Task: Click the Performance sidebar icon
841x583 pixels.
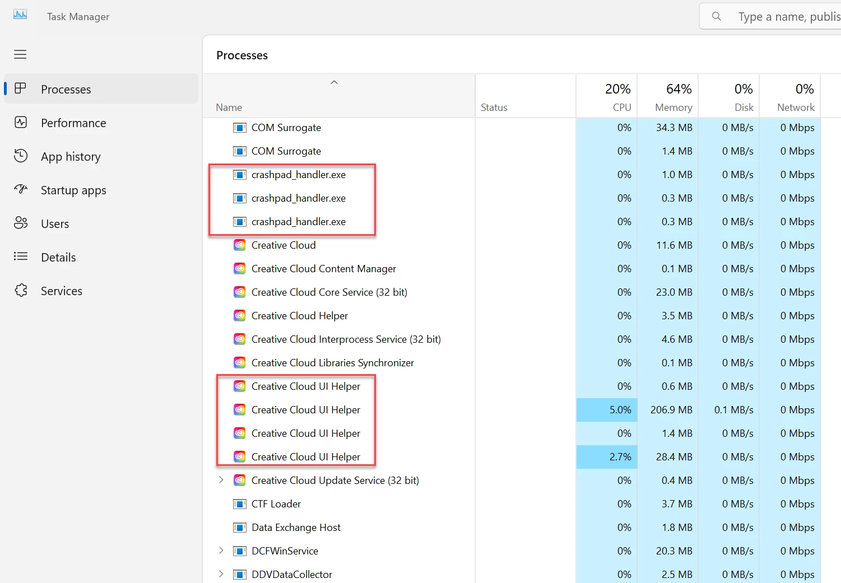Action: [21, 122]
